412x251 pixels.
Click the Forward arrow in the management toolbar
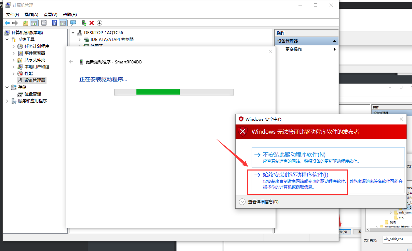15,23
